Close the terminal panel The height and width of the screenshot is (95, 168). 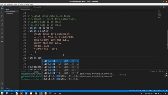[166, 71]
